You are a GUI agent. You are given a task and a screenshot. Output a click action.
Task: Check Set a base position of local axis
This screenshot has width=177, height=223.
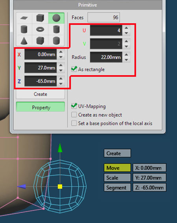(74, 123)
